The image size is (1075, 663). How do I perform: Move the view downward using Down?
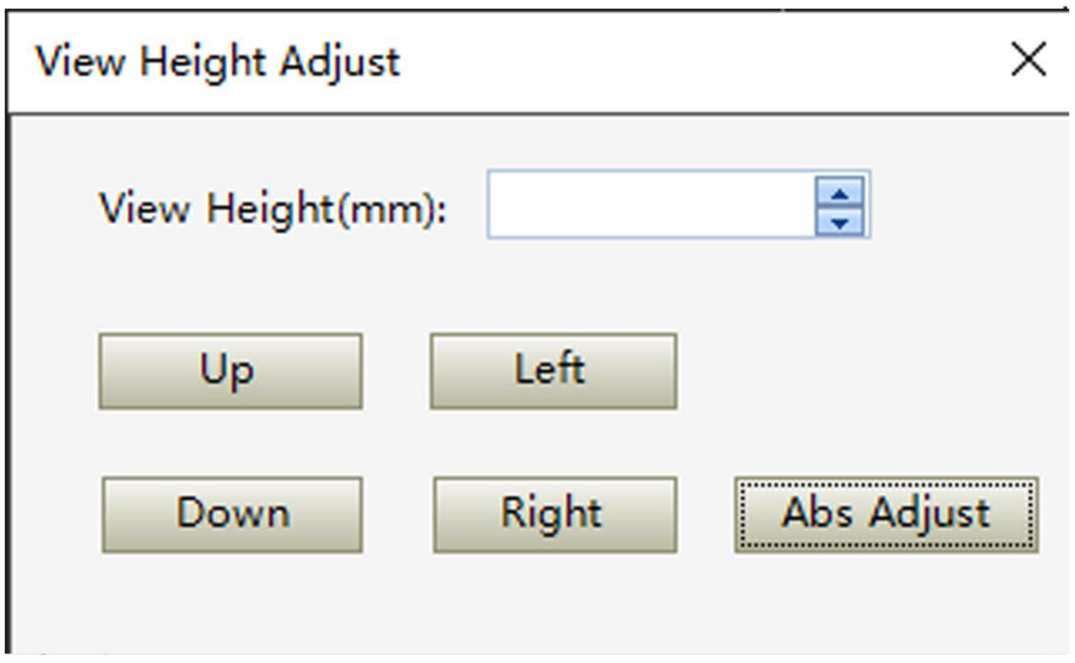[232, 514]
